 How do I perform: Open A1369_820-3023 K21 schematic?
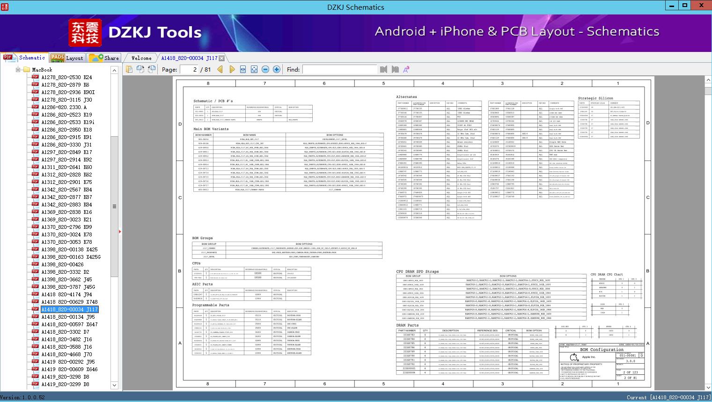coord(66,219)
